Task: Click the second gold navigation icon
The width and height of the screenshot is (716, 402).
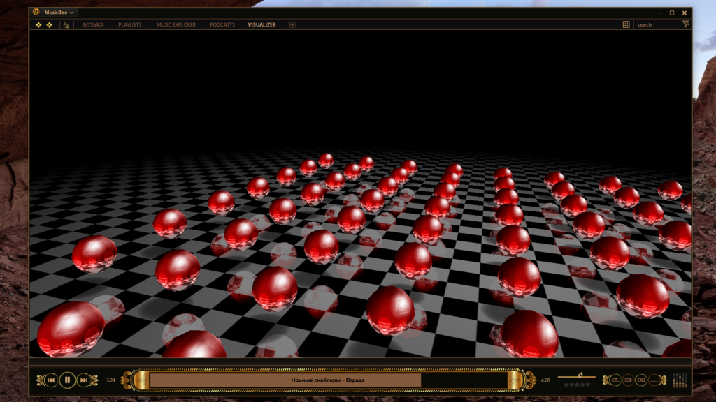Action: coord(50,25)
